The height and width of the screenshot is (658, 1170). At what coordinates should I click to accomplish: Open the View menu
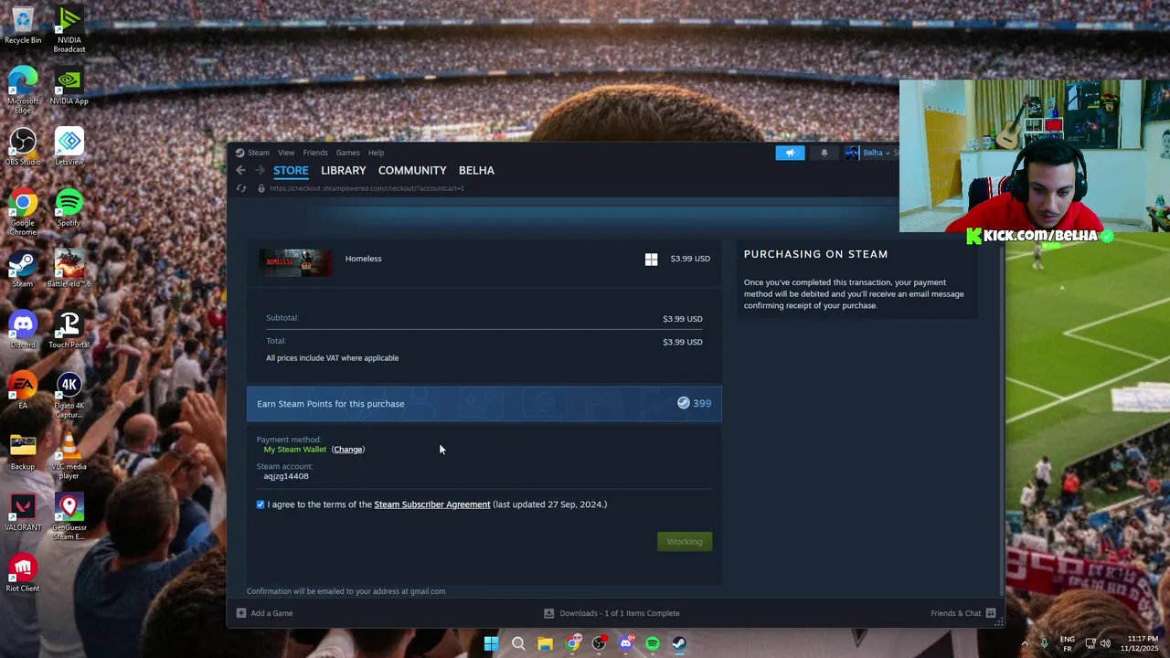point(286,153)
